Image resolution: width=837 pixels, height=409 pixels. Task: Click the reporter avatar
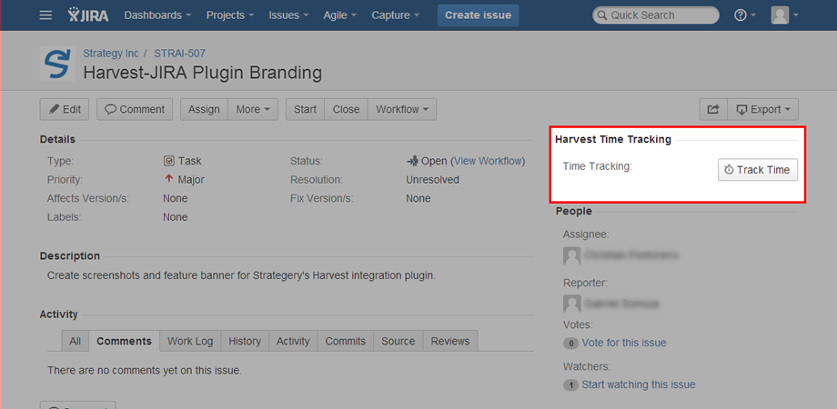point(571,304)
